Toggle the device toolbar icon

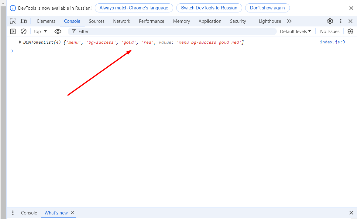click(24, 21)
